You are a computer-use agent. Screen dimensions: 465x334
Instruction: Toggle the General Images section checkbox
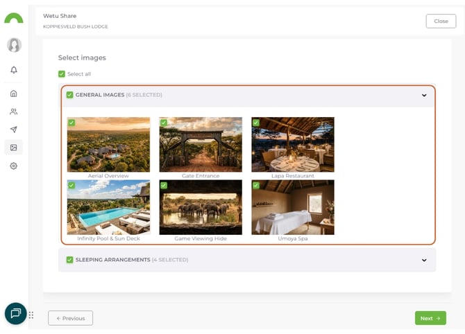69,95
